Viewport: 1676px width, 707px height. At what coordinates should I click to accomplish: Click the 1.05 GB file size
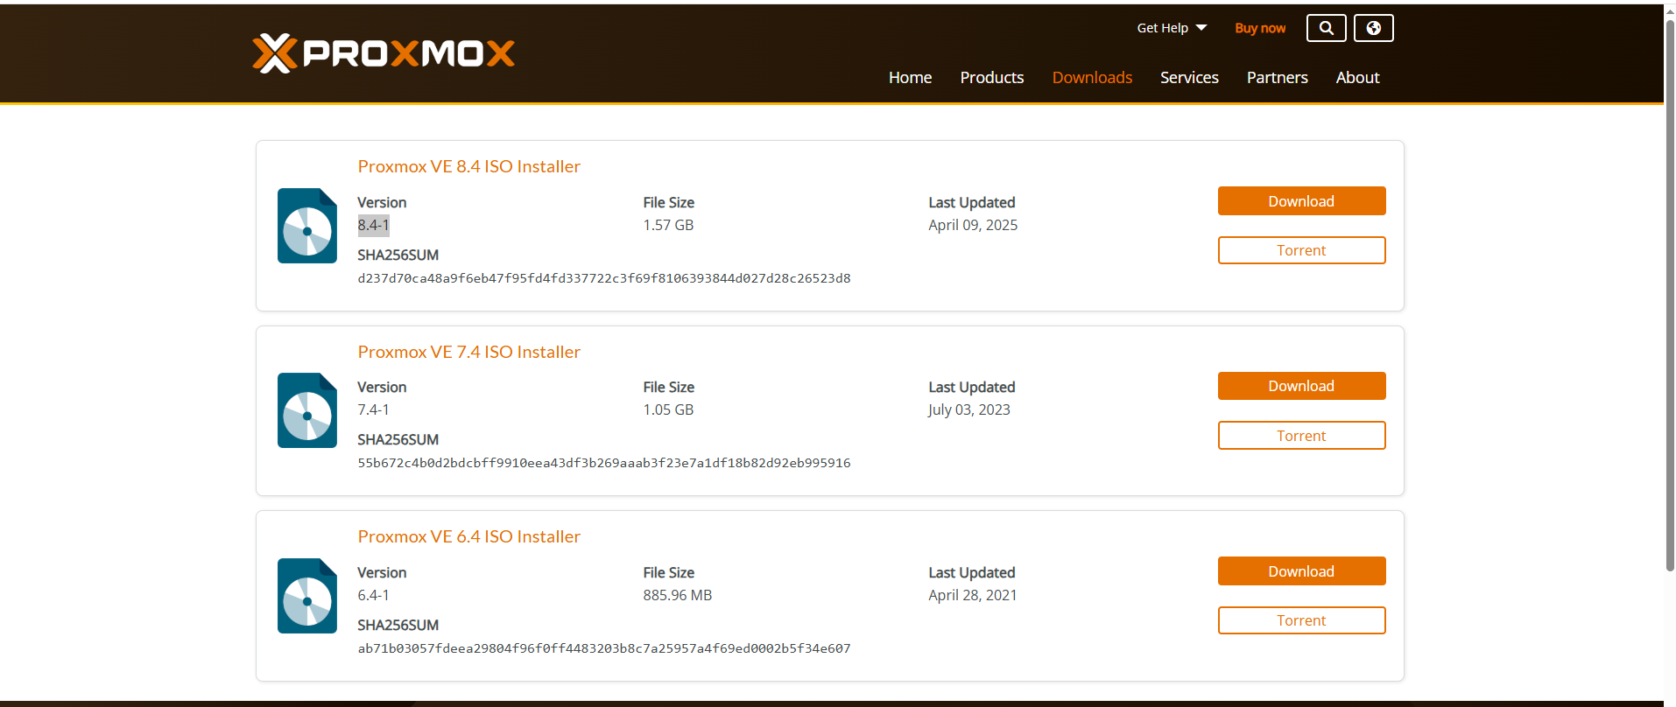tap(668, 409)
